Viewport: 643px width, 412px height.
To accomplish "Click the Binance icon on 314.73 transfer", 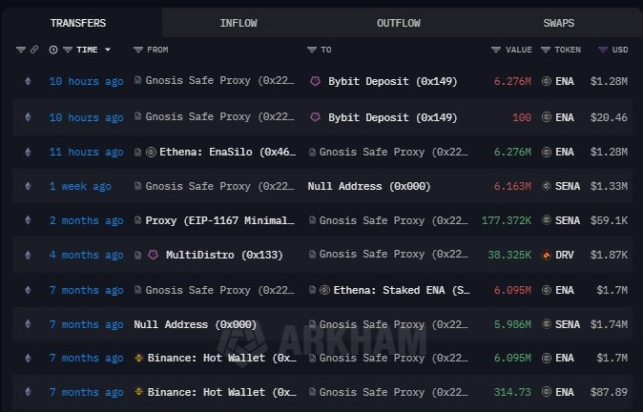I will [138, 393].
